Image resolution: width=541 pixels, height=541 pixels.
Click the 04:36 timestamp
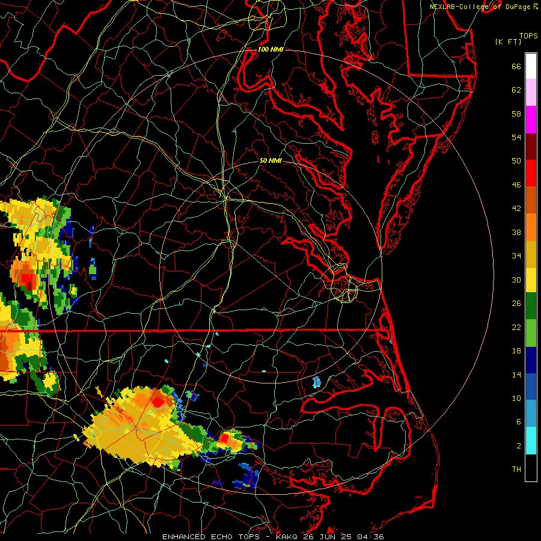[370, 537]
